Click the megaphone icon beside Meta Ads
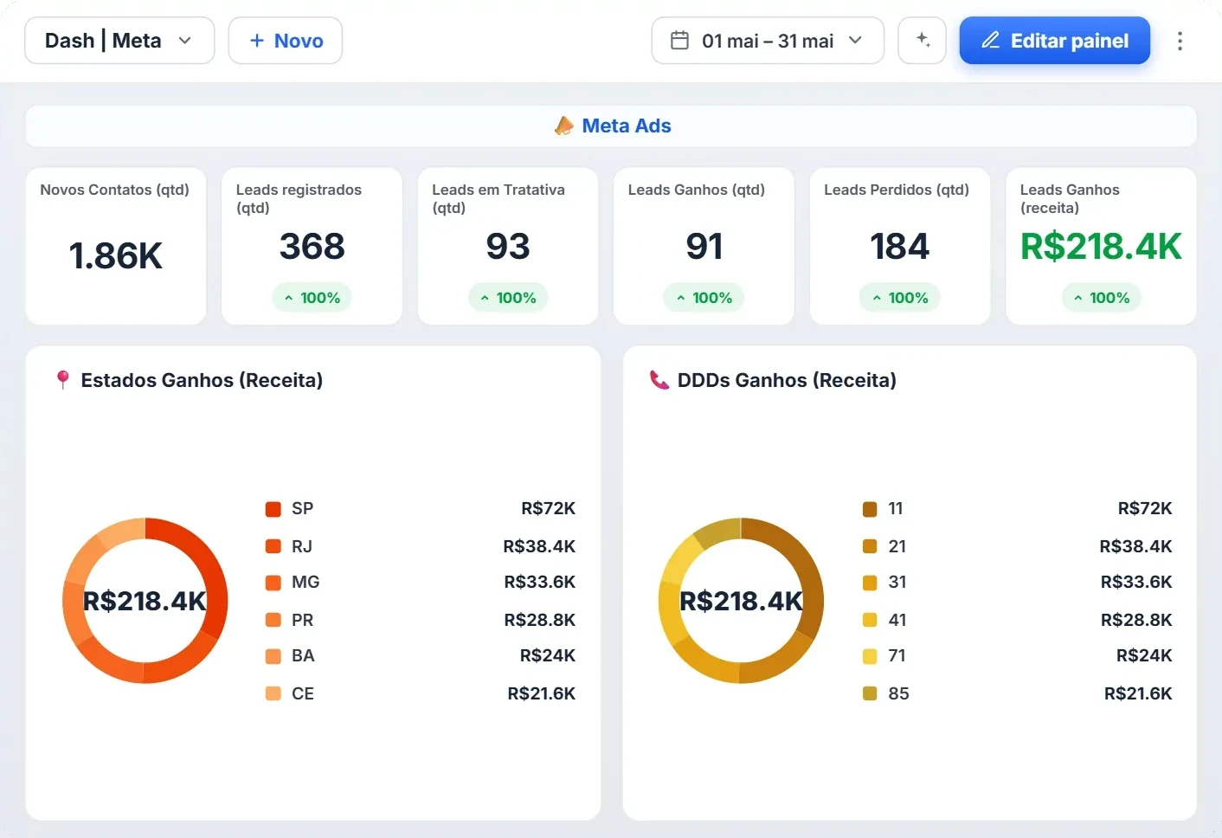This screenshot has width=1222, height=838. click(x=564, y=126)
